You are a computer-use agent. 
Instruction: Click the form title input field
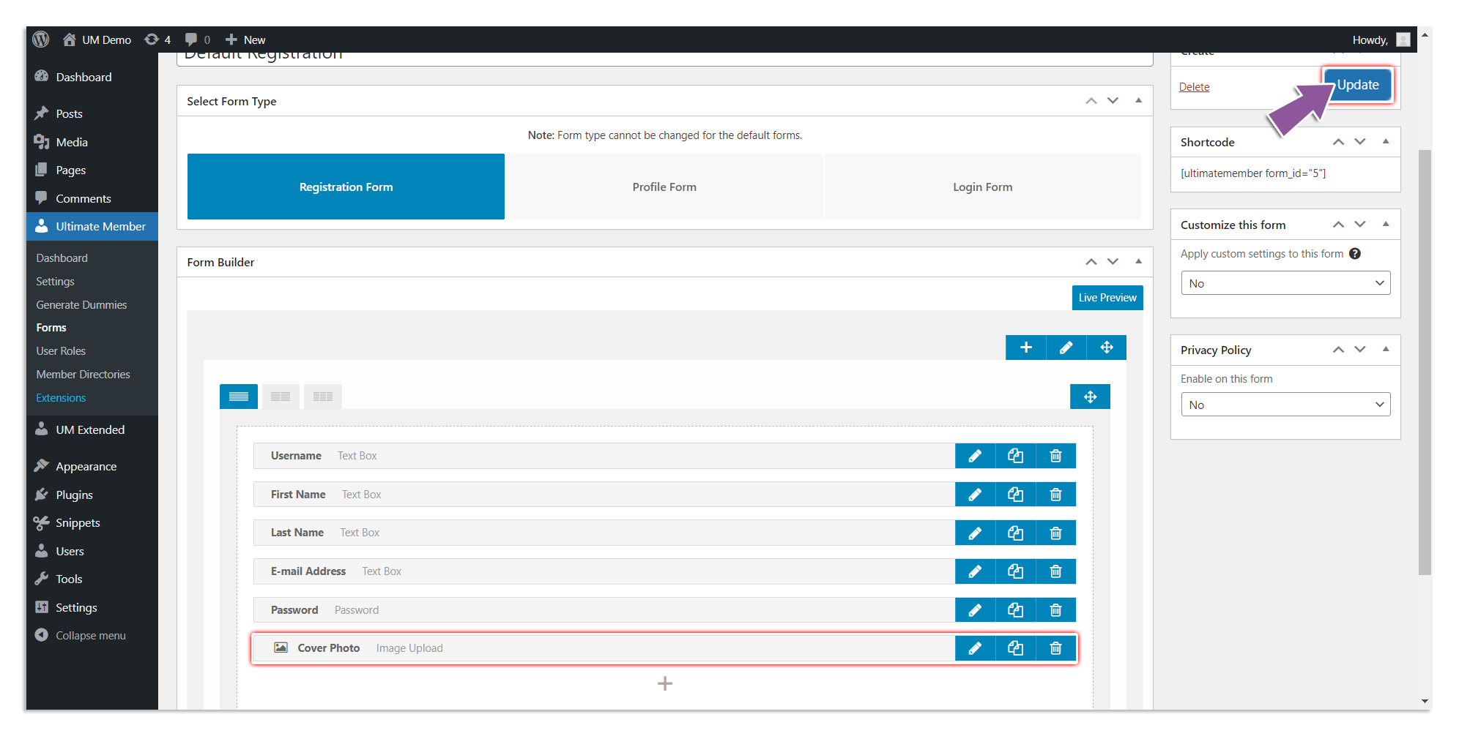click(664, 59)
